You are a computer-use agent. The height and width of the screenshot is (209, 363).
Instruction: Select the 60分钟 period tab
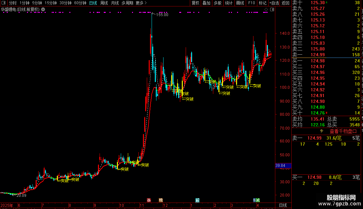tap(80, 3)
